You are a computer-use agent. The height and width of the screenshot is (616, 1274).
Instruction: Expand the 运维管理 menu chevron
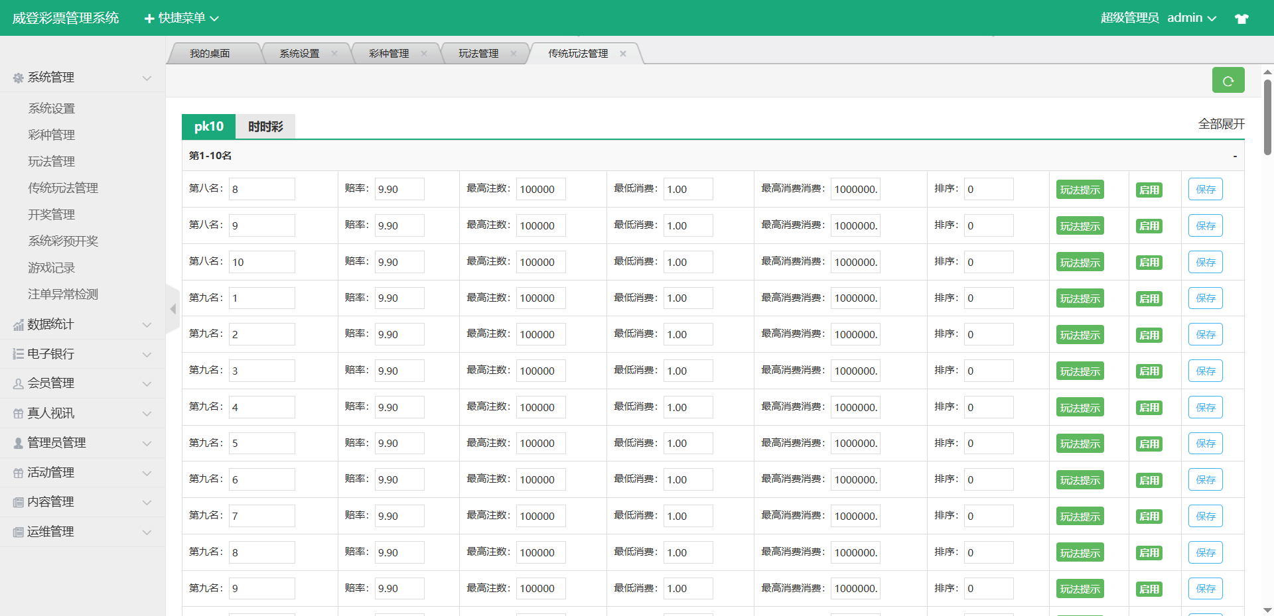(x=147, y=532)
